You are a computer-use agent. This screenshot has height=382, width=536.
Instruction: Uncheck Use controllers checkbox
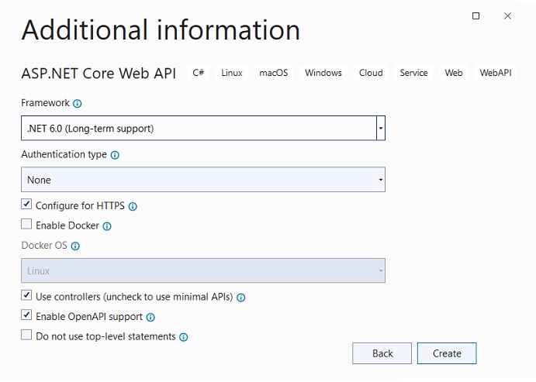point(26,296)
